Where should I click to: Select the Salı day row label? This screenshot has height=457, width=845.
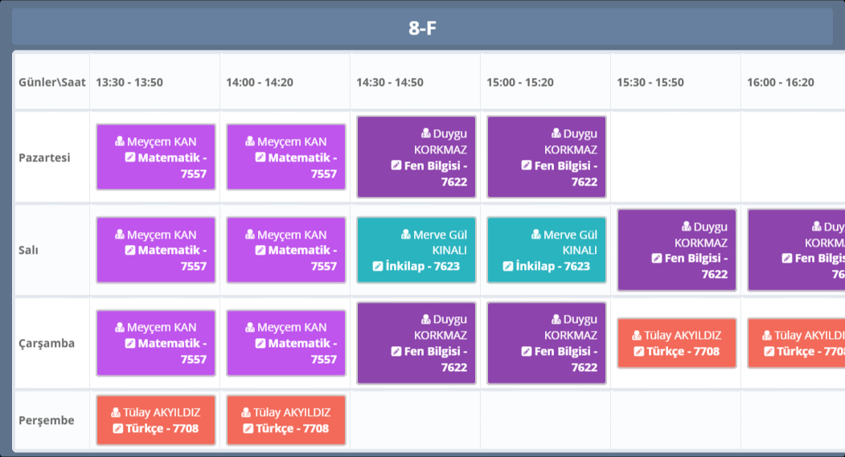pos(29,250)
